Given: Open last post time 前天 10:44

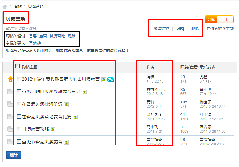Looking at the screenshot, I should (x=208, y=94).
